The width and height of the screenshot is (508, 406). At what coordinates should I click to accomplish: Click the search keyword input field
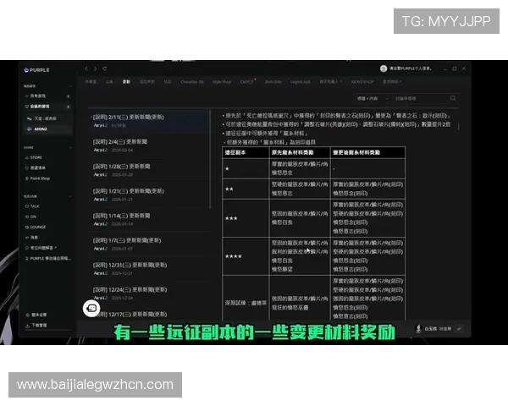421,98
